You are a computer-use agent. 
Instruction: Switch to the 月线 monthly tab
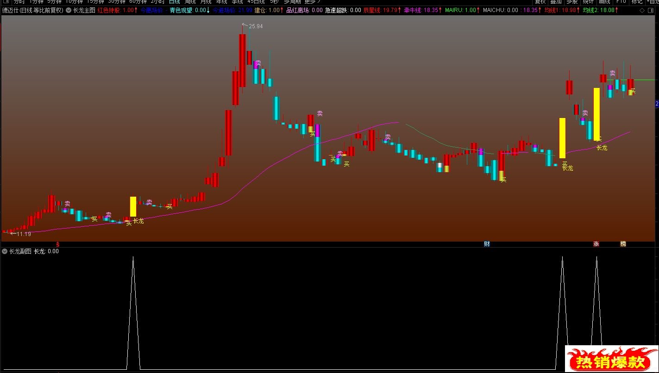[x=206, y=2]
